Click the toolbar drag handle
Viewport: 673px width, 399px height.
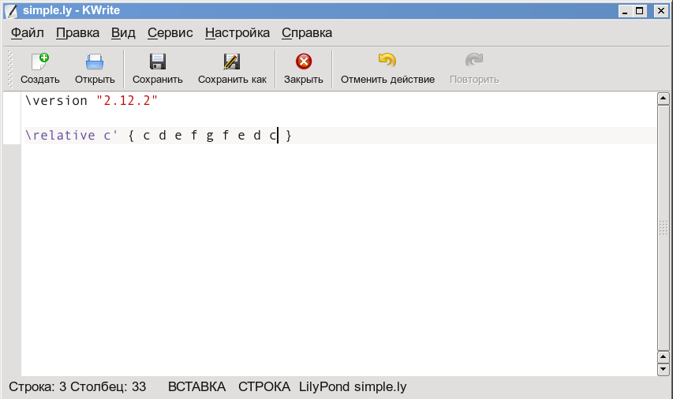[x=10, y=69]
